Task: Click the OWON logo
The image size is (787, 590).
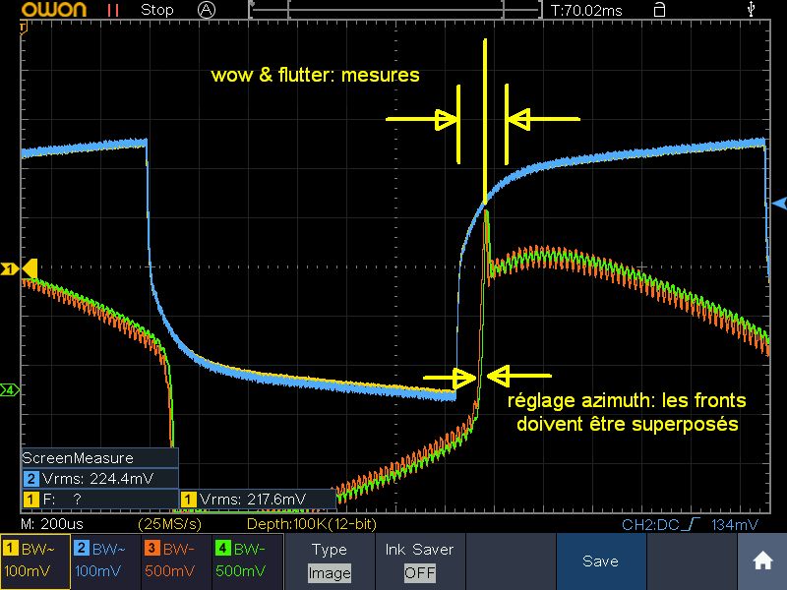Action: [x=54, y=9]
